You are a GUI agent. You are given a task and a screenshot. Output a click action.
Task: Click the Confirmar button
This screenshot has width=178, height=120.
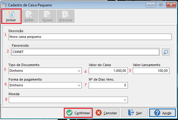[x=78, y=113]
